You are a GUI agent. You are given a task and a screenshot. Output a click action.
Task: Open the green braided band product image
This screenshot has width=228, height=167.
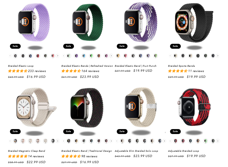88,22
